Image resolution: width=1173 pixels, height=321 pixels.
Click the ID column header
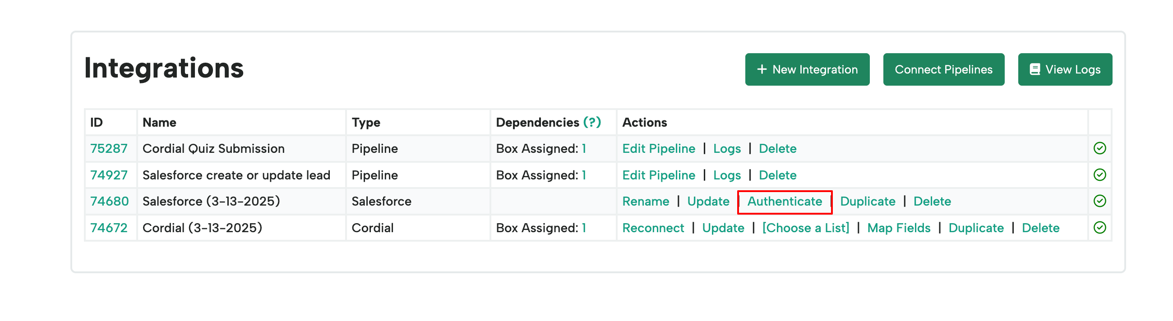tap(96, 122)
